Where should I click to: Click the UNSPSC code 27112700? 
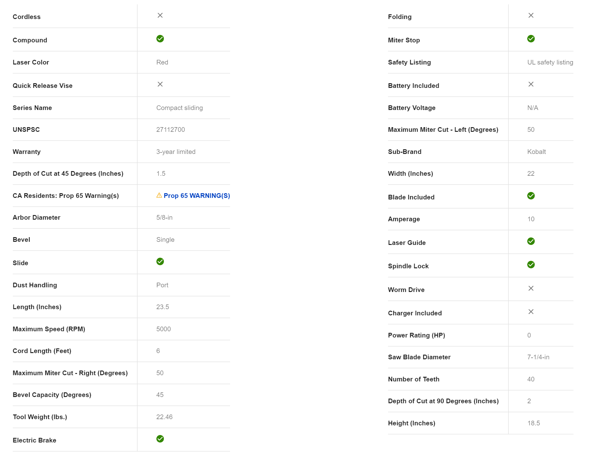coord(170,130)
